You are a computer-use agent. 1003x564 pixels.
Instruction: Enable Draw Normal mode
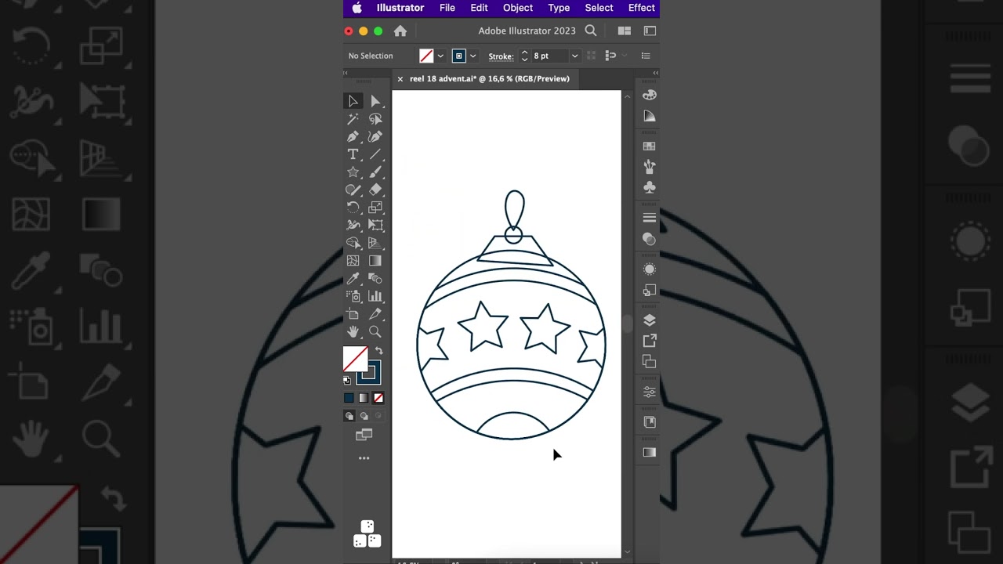[349, 416]
